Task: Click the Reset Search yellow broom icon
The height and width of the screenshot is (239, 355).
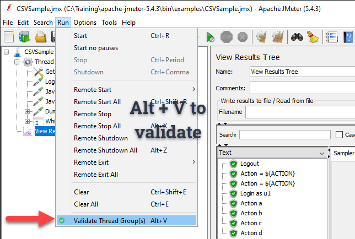Action: tap(313, 37)
